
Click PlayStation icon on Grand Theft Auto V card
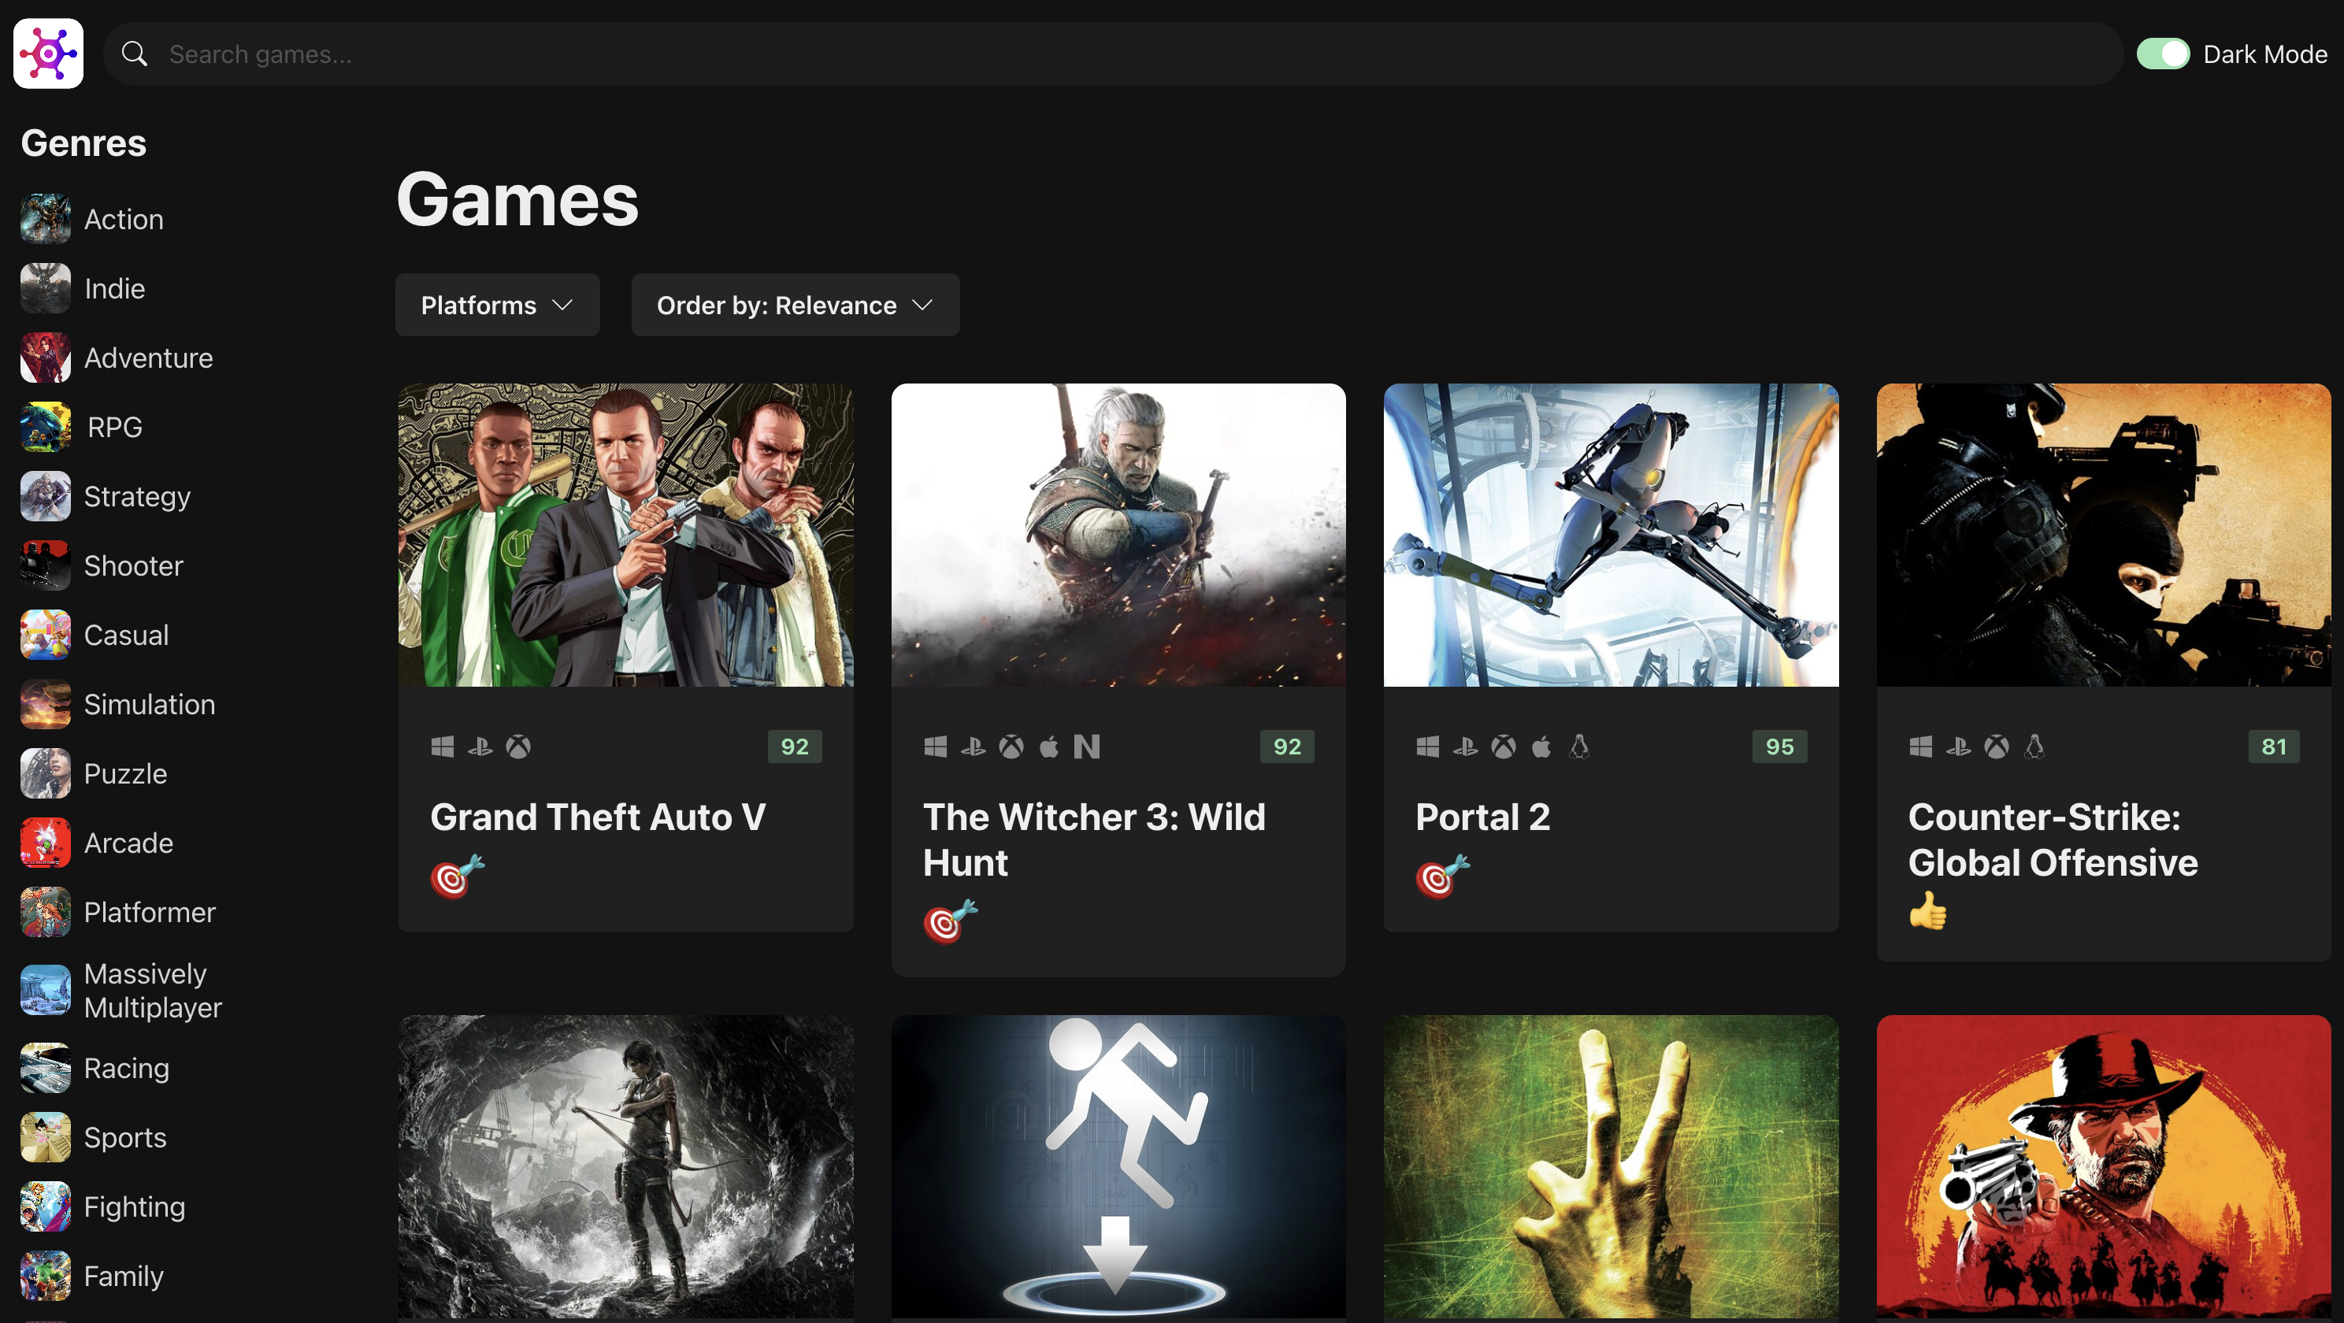(x=480, y=747)
